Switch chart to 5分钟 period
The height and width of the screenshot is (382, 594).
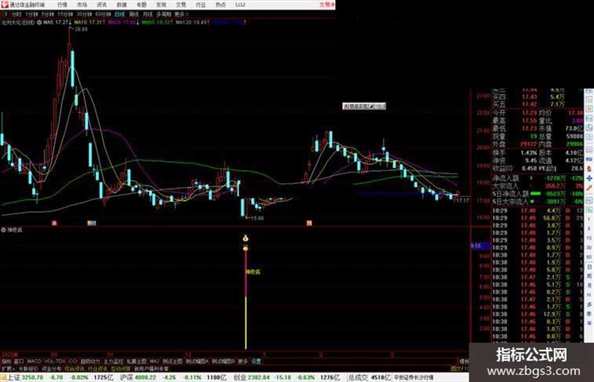(47, 14)
